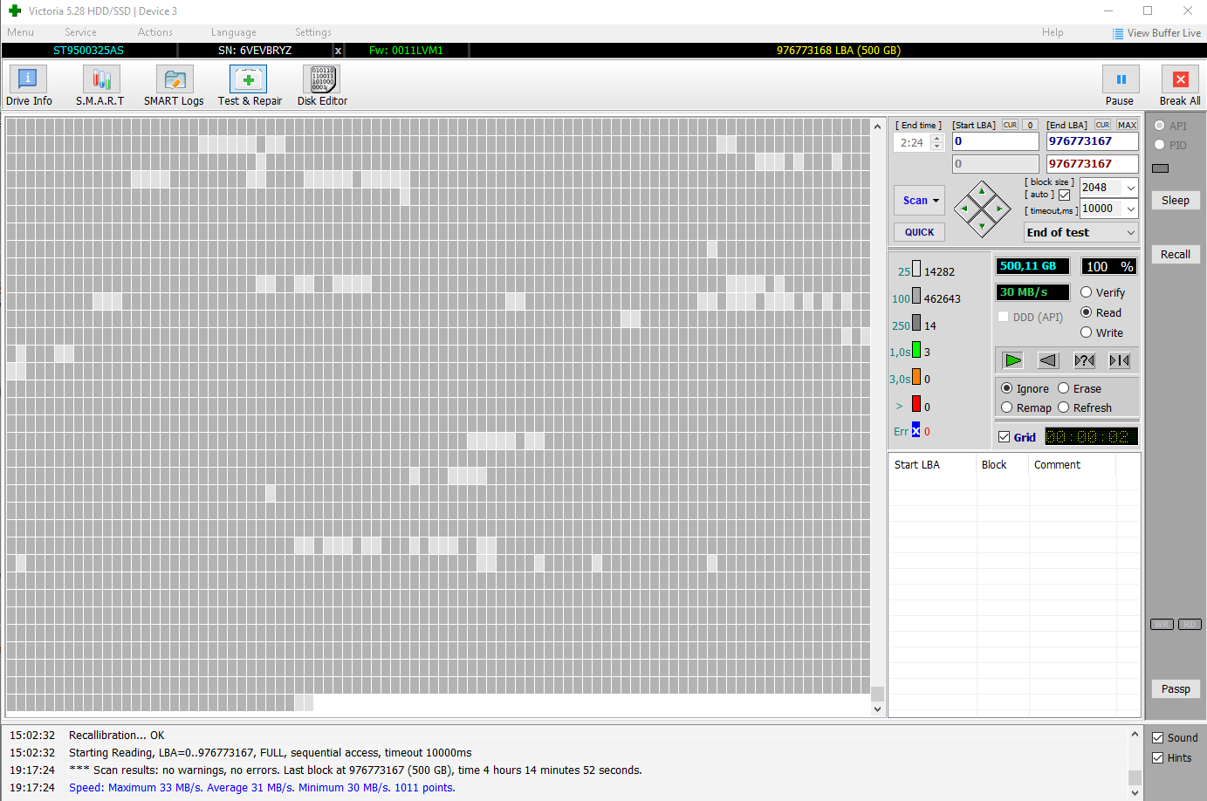Select the Remap radio option
1207x801 pixels.
(1007, 407)
